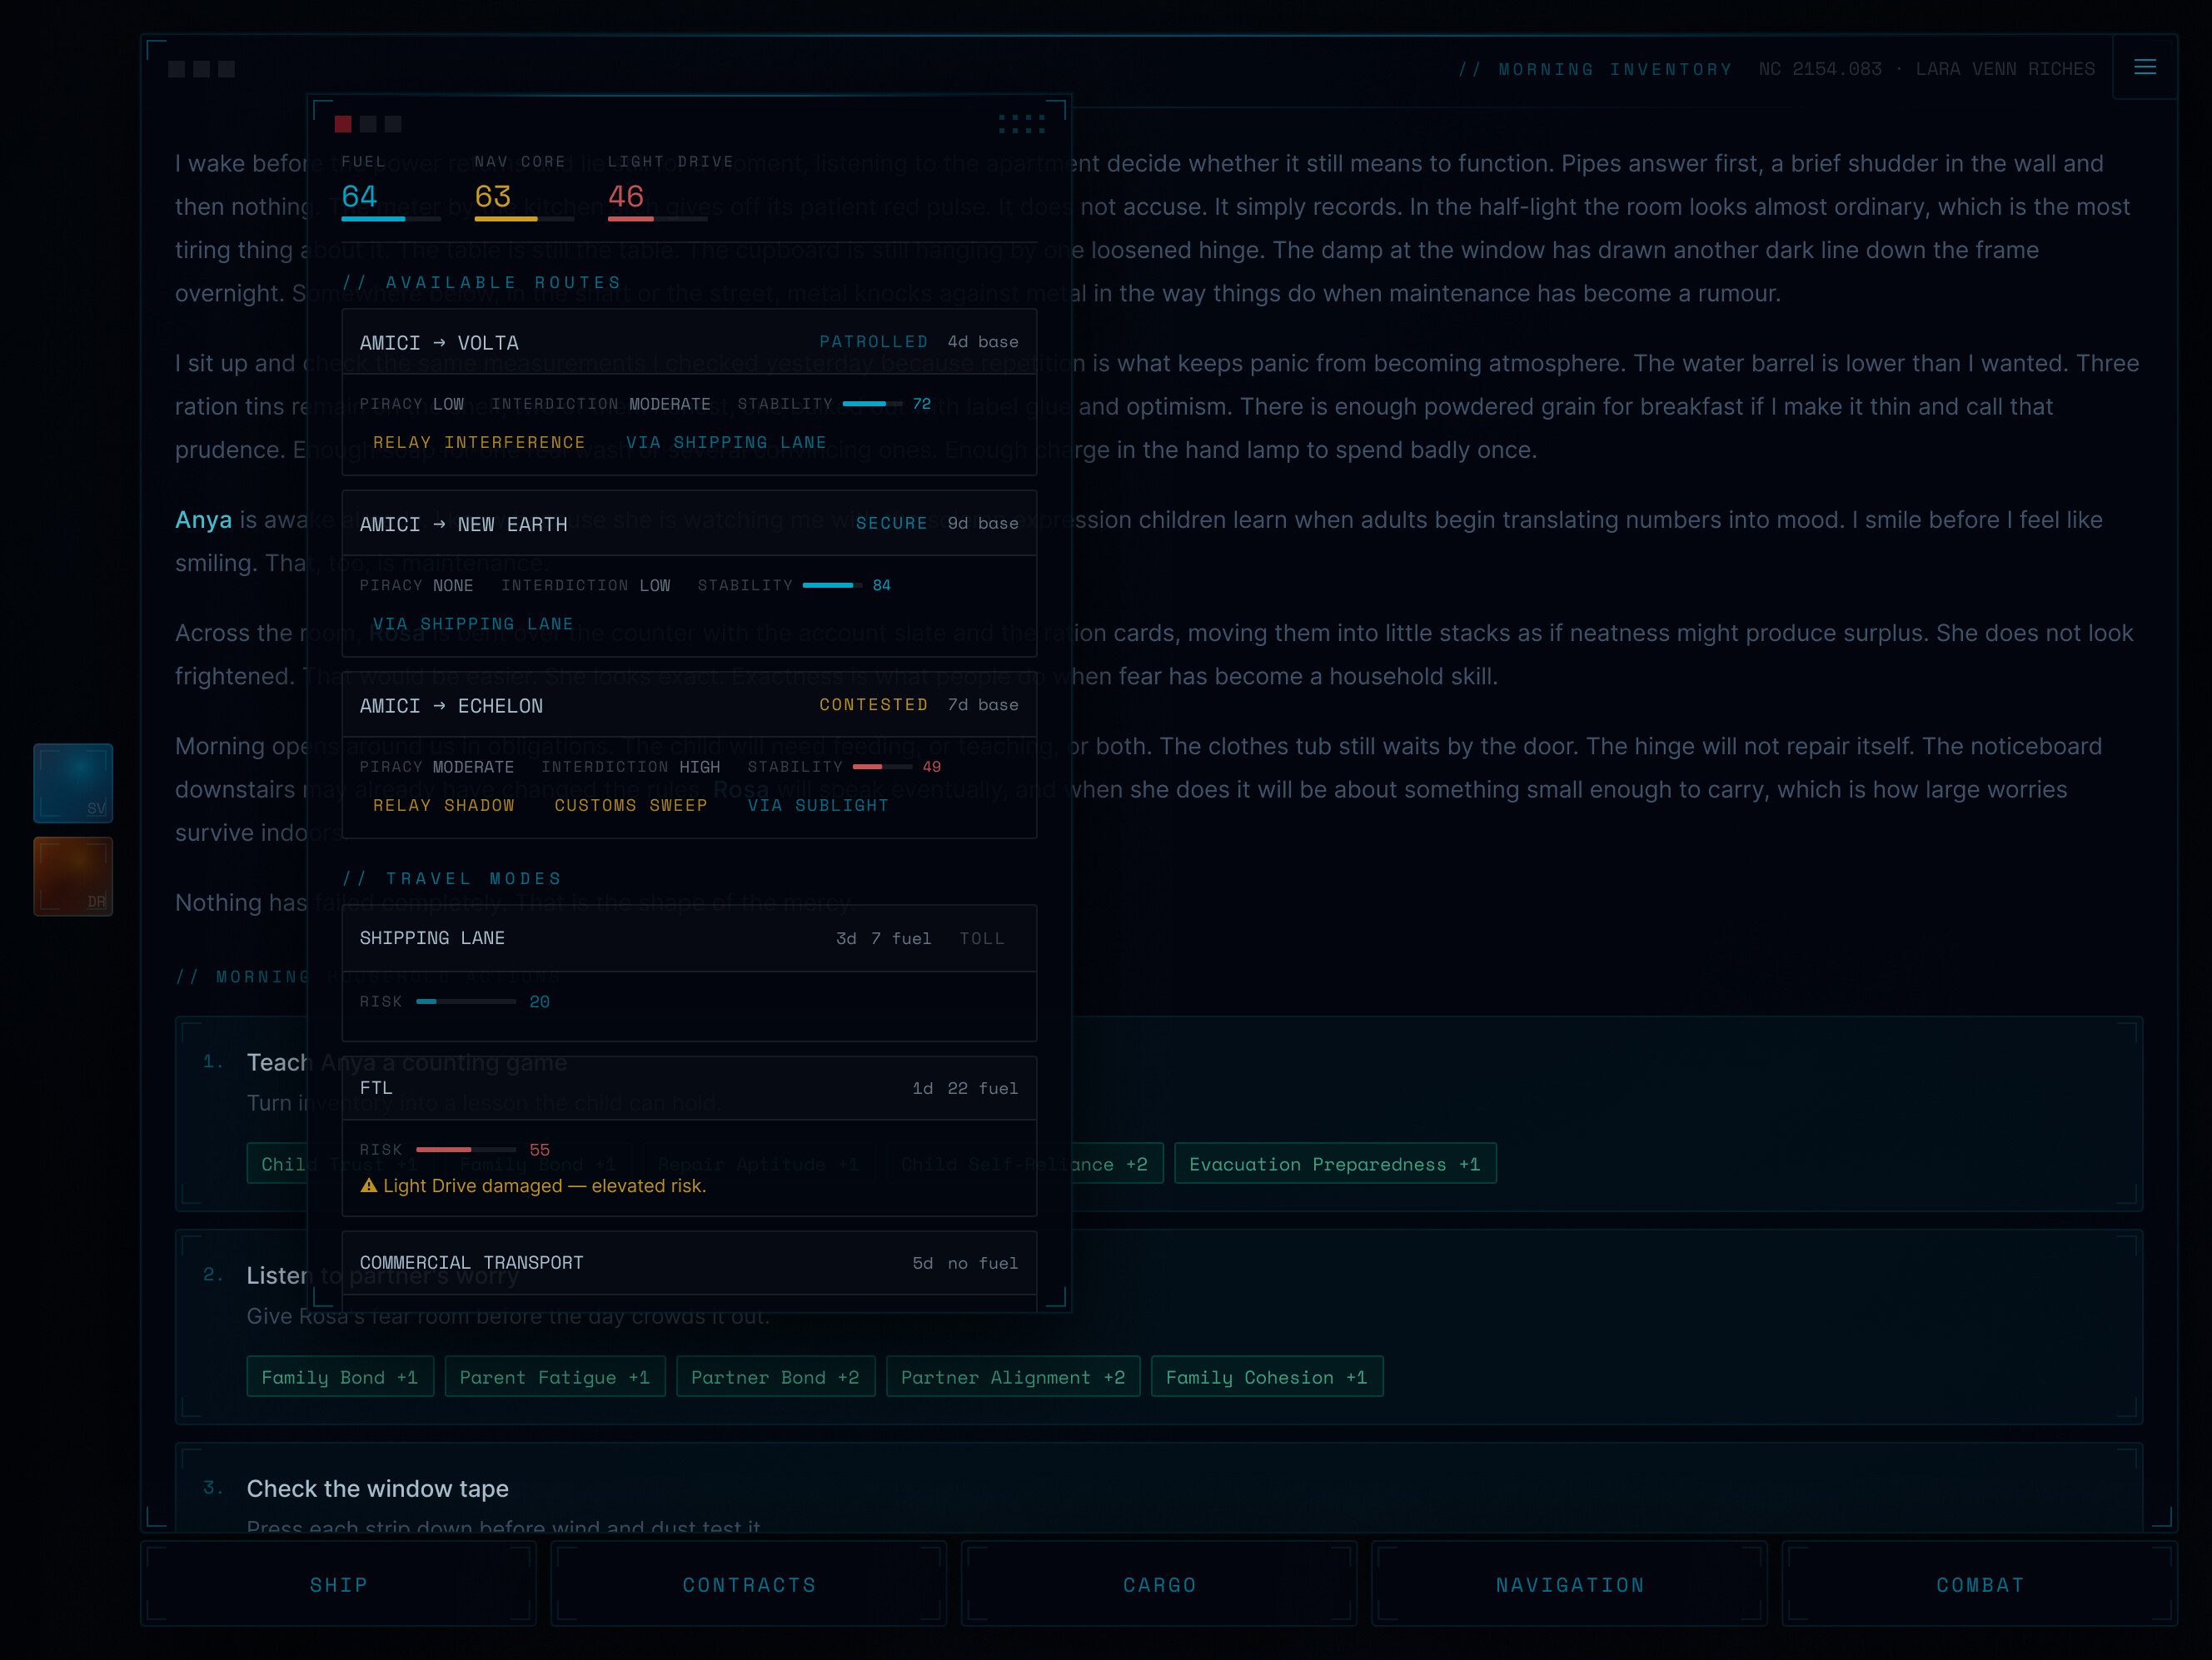The height and width of the screenshot is (1660, 2212).
Task: Select the orange DR thumbnail
Action: (x=73, y=877)
